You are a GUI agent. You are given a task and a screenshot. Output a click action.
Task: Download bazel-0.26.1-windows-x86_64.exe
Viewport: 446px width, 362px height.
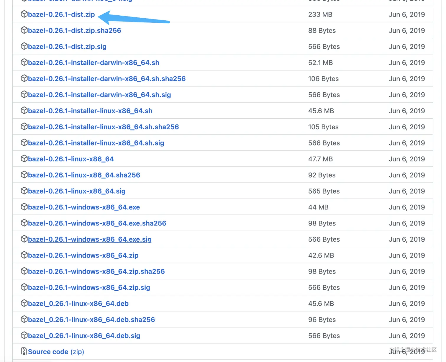point(84,207)
